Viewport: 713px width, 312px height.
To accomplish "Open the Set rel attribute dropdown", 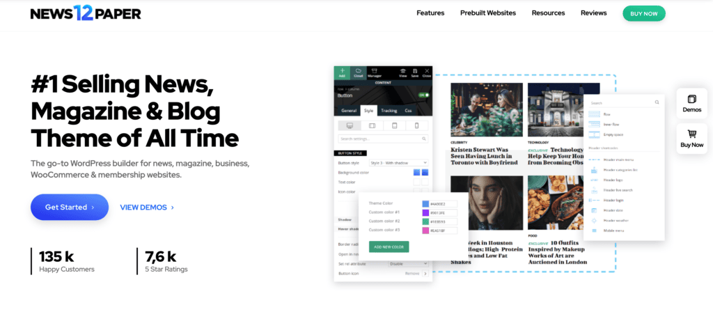I will click(x=408, y=264).
